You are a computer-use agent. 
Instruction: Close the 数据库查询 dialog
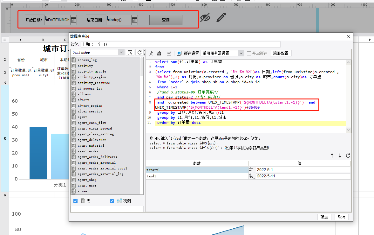pos(348,36)
